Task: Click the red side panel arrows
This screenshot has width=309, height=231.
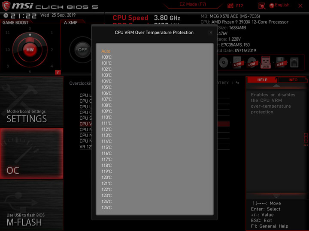Action: pyautogui.click(x=306, y=145)
